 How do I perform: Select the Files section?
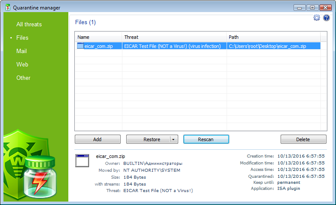tap(22, 38)
